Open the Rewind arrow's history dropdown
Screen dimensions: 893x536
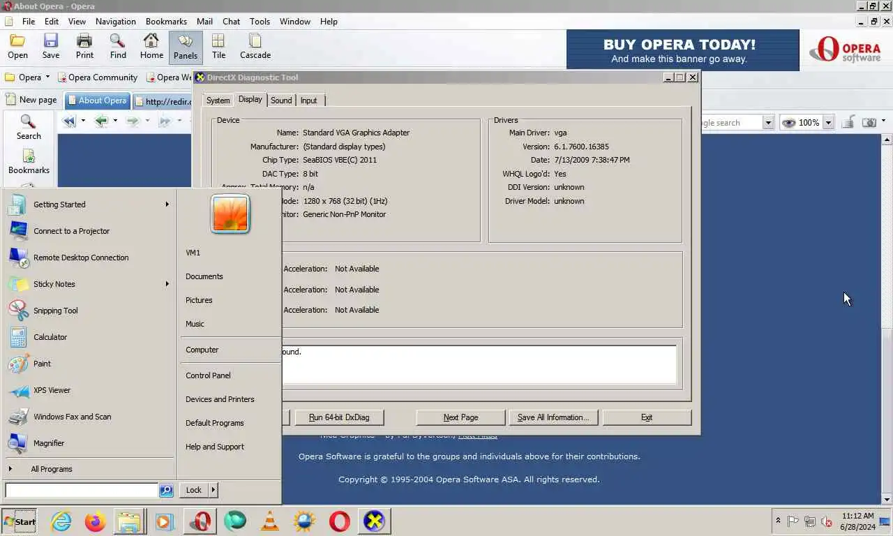click(83, 121)
